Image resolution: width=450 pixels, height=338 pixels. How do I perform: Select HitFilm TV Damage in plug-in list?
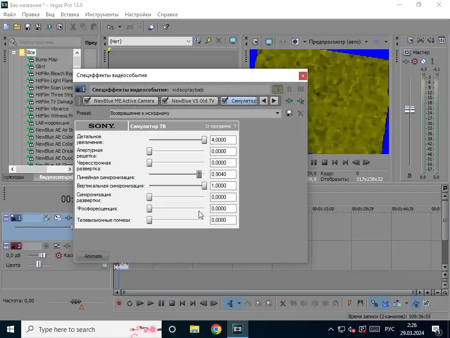tap(54, 102)
